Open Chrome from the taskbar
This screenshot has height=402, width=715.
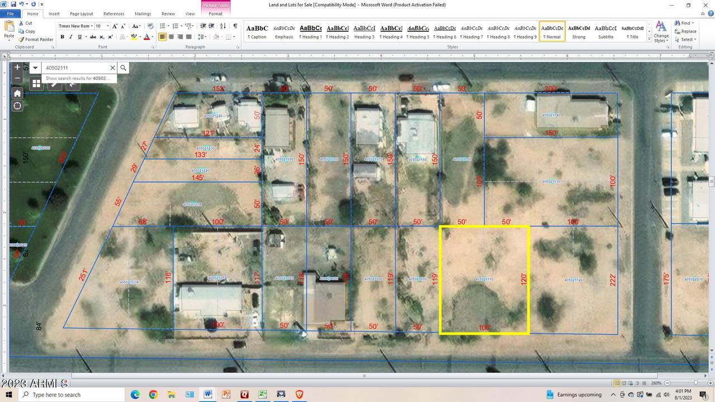[x=153, y=395]
